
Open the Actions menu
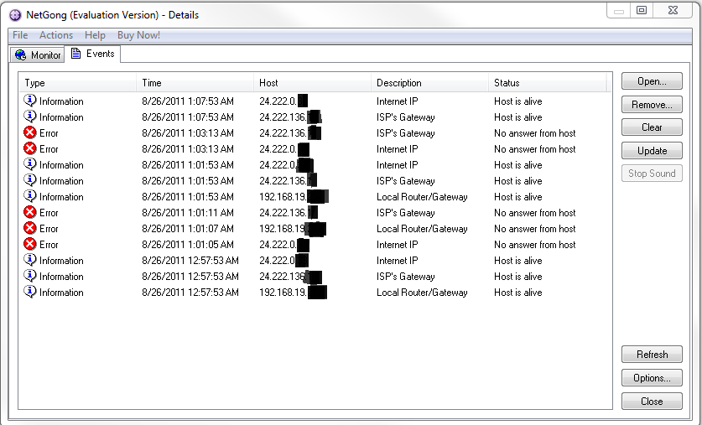[56, 35]
